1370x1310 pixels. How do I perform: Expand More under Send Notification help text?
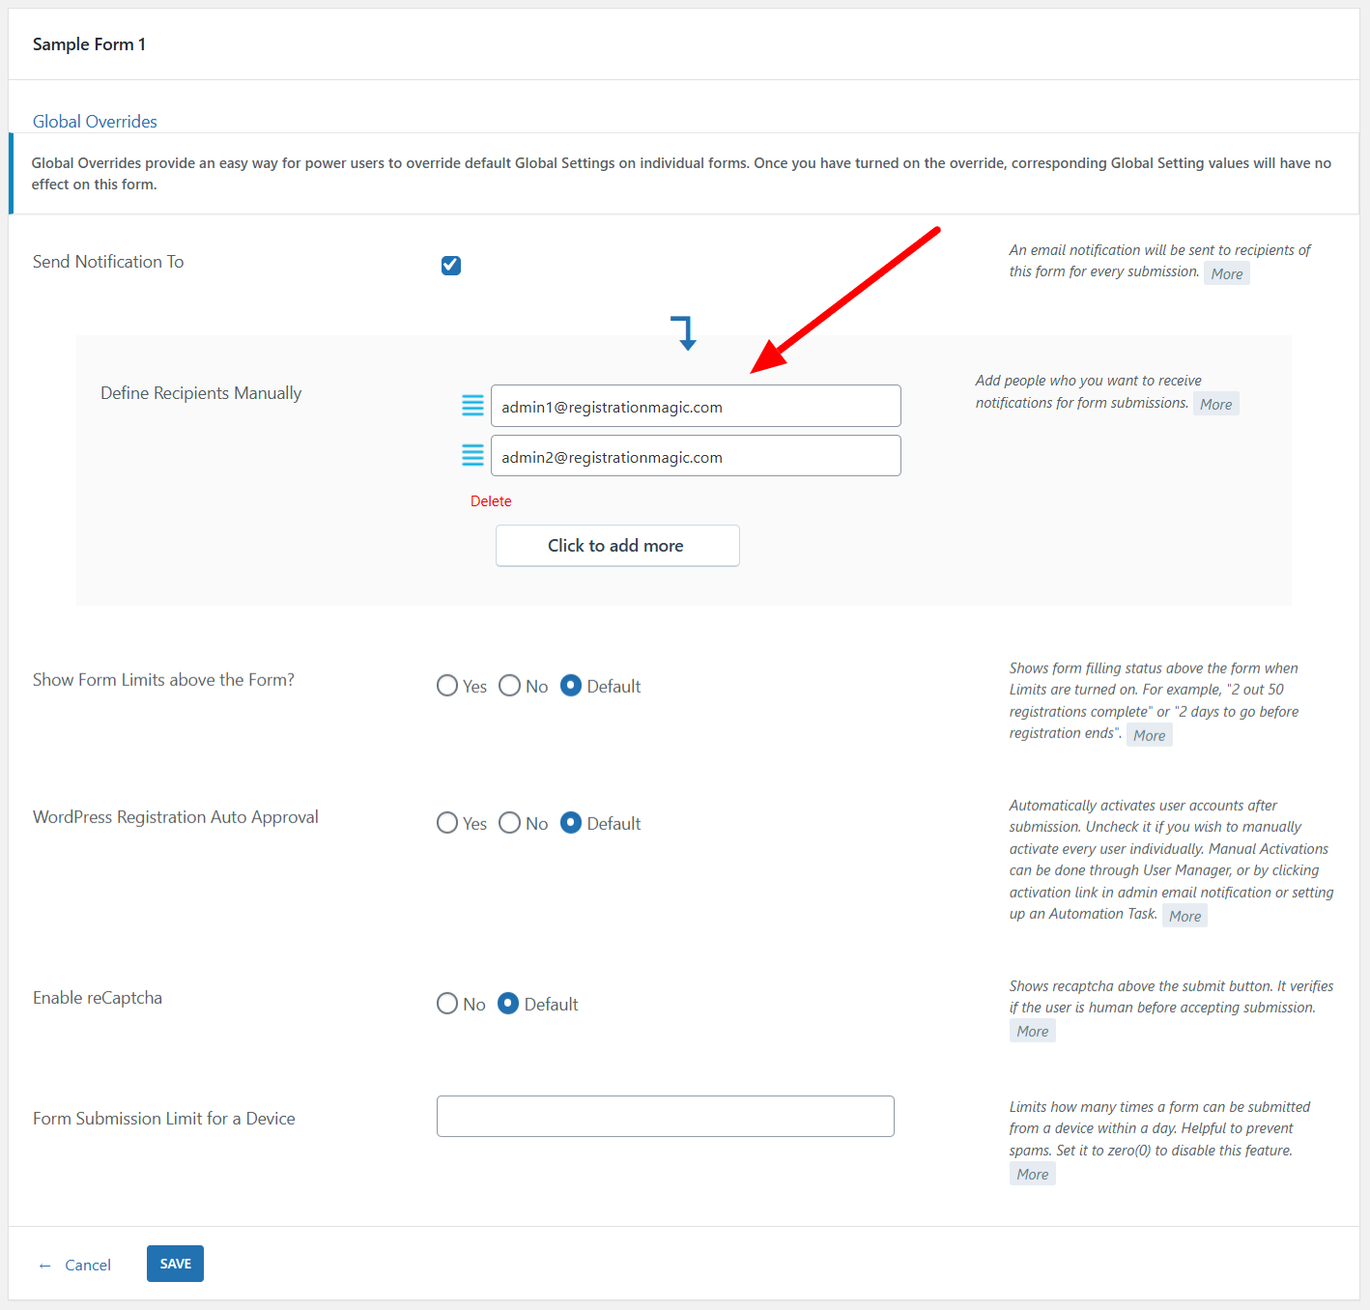pos(1226,274)
